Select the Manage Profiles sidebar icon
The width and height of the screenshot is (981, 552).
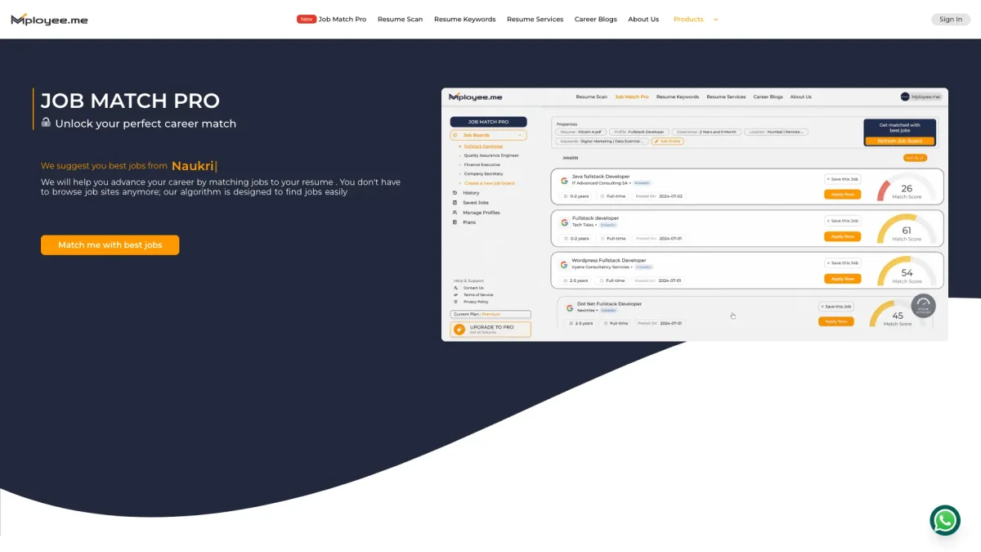(455, 213)
